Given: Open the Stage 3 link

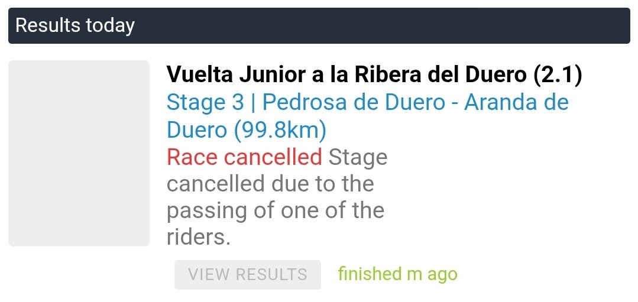Looking at the screenshot, I should point(205,103).
